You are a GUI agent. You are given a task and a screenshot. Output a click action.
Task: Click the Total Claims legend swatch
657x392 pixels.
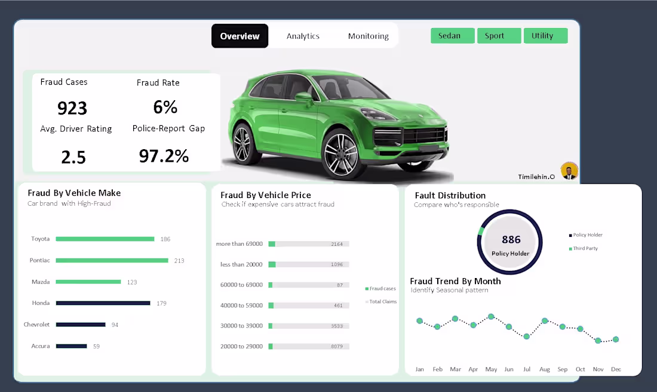[x=367, y=302]
